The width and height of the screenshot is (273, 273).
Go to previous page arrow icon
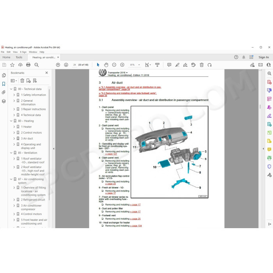click(x=58, y=65)
